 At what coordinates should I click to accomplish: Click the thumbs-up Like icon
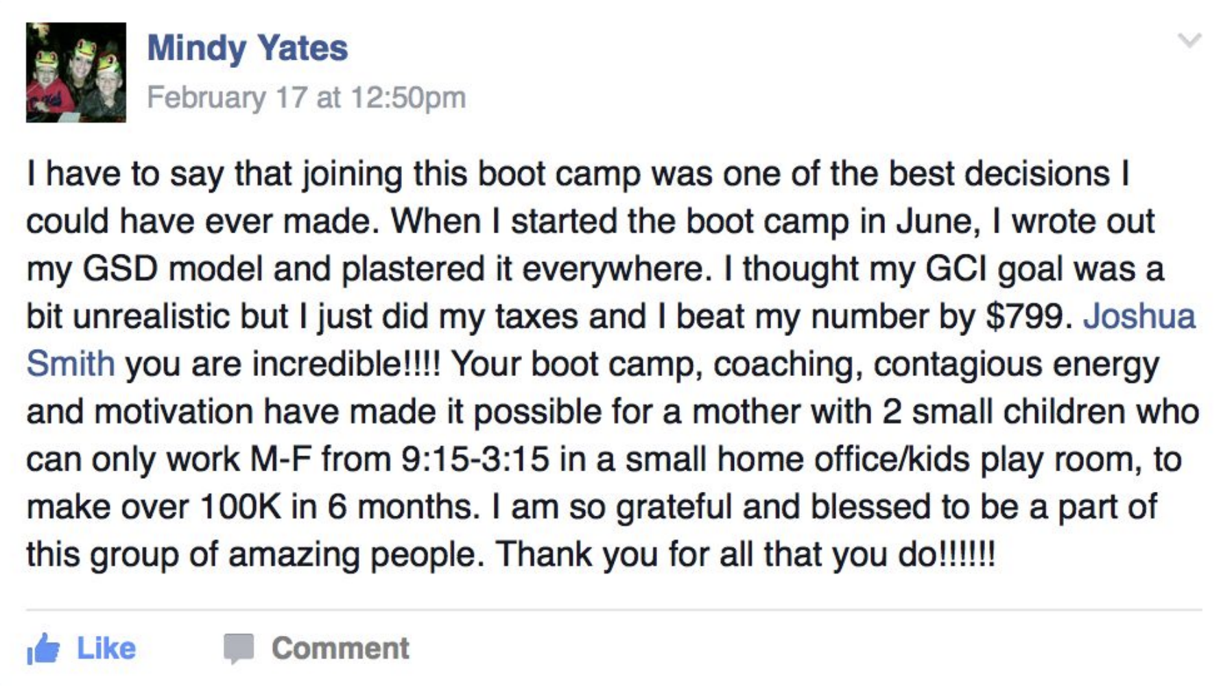[x=43, y=648]
